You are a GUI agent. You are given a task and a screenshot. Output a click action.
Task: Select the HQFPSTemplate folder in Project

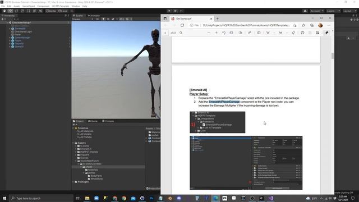click(x=89, y=152)
